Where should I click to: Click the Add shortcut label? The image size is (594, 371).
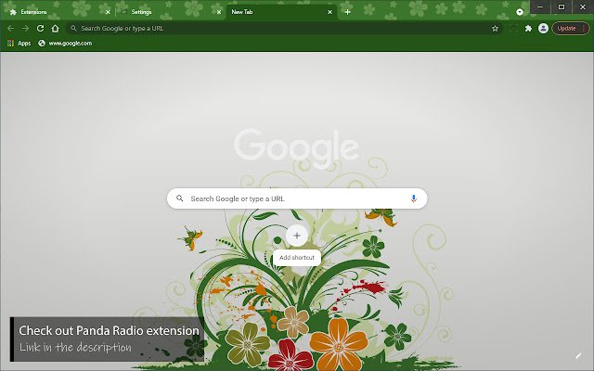click(297, 258)
